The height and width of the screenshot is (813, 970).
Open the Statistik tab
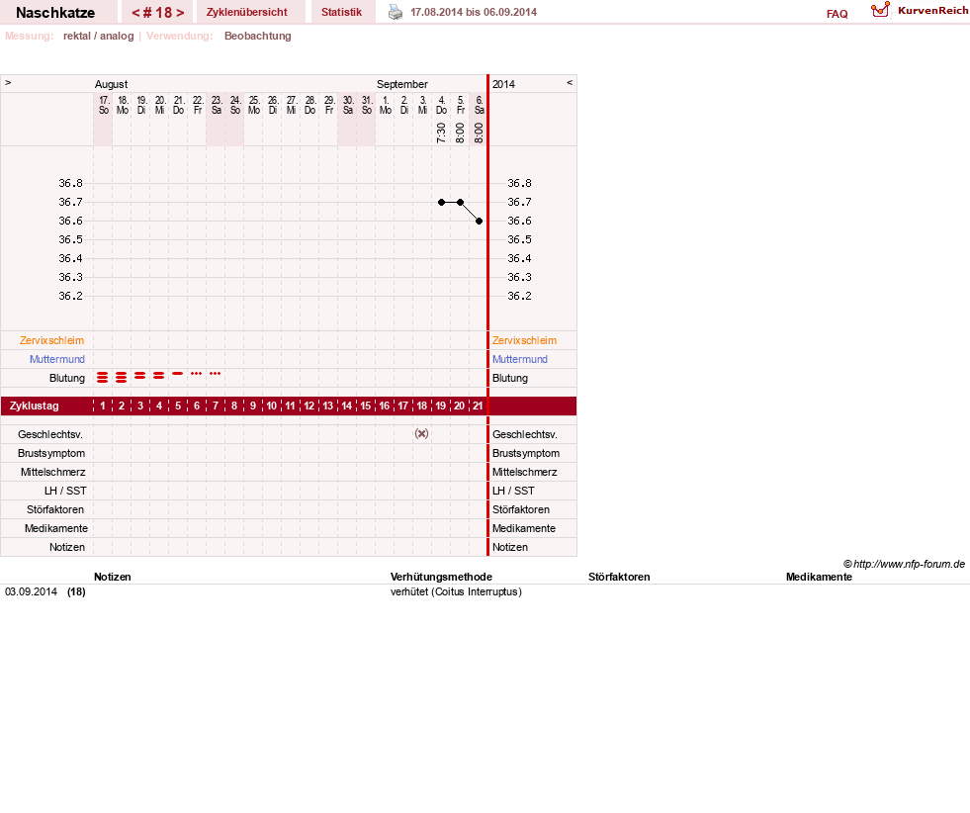[x=341, y=12]
